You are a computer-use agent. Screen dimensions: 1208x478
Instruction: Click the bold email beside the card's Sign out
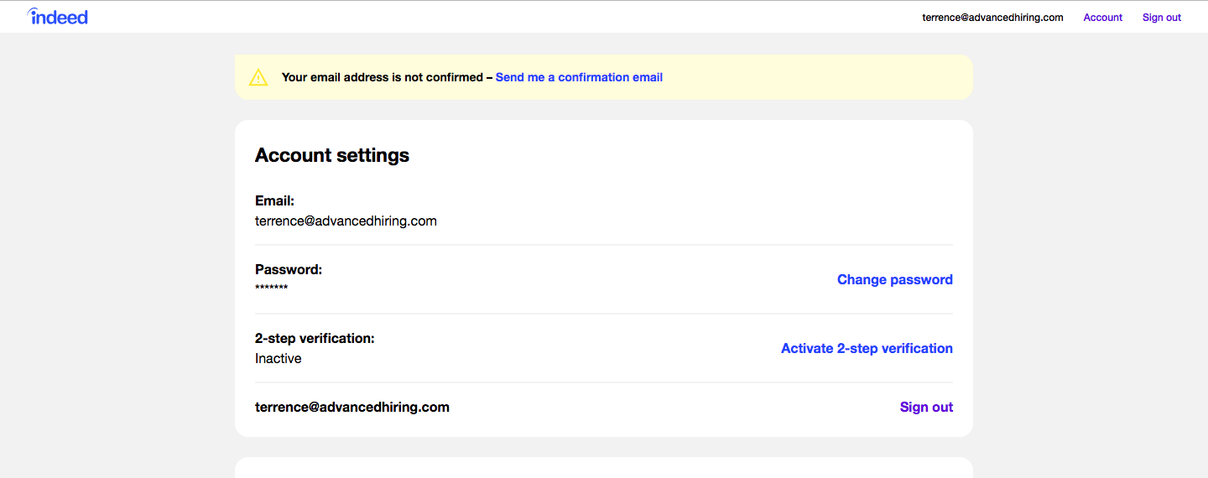click(x=352, y=408)
